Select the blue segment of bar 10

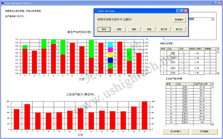point(110,60)
